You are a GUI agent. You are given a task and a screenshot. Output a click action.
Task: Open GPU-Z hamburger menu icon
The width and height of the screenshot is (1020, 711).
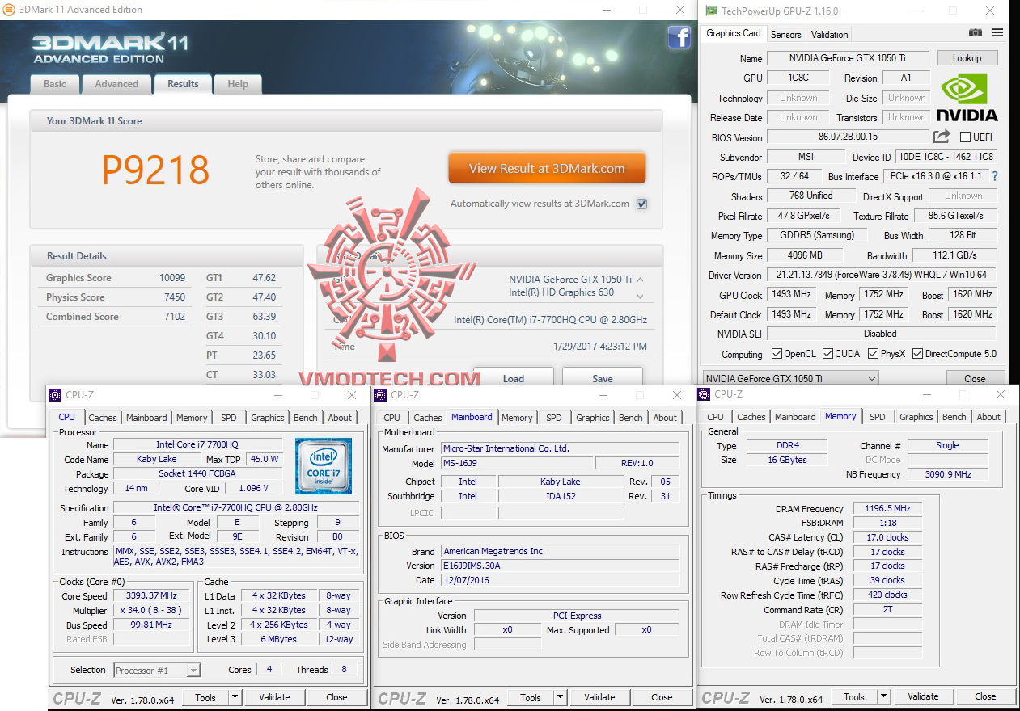tap(997, 33)
